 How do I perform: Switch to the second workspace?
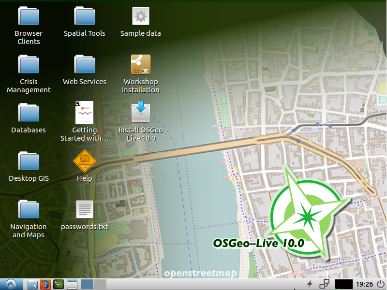[x=100, y=284]
